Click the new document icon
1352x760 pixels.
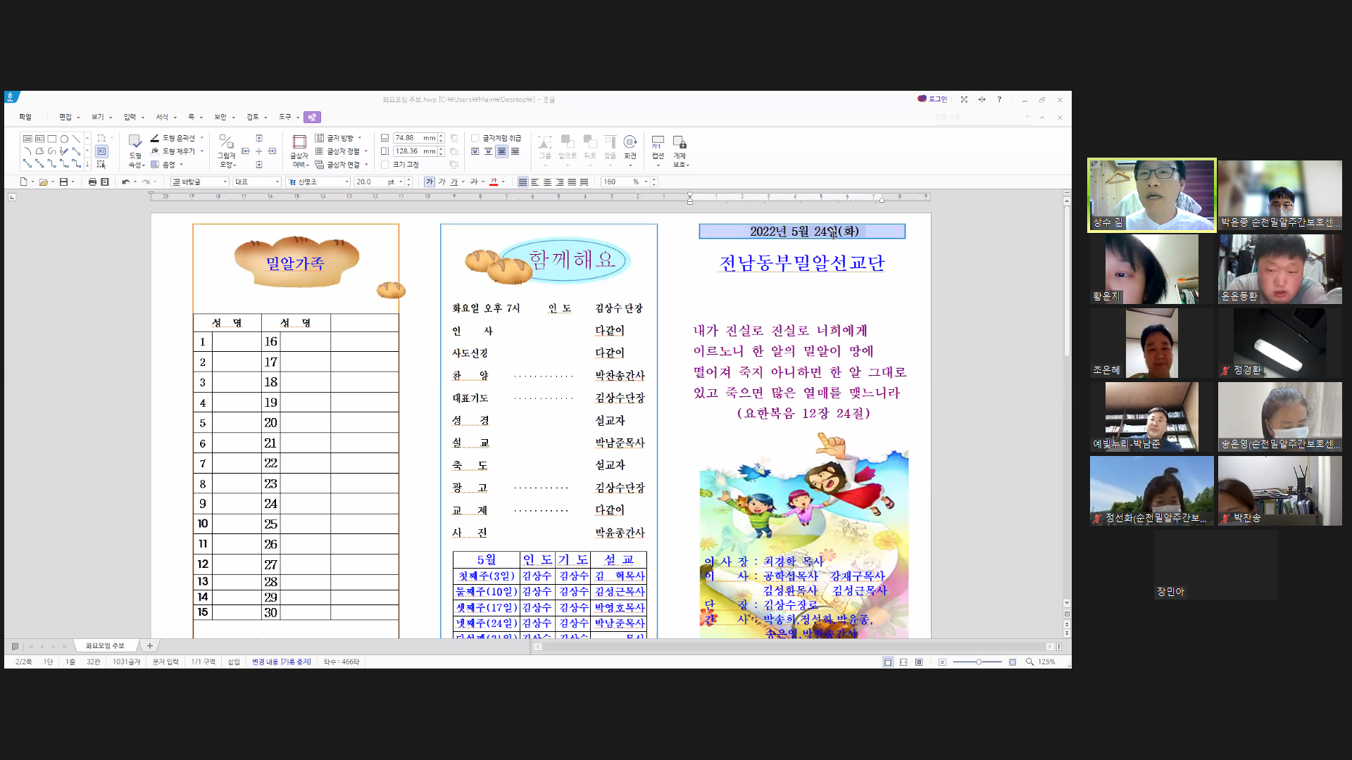pyautogui.click(x=24, y=182)
